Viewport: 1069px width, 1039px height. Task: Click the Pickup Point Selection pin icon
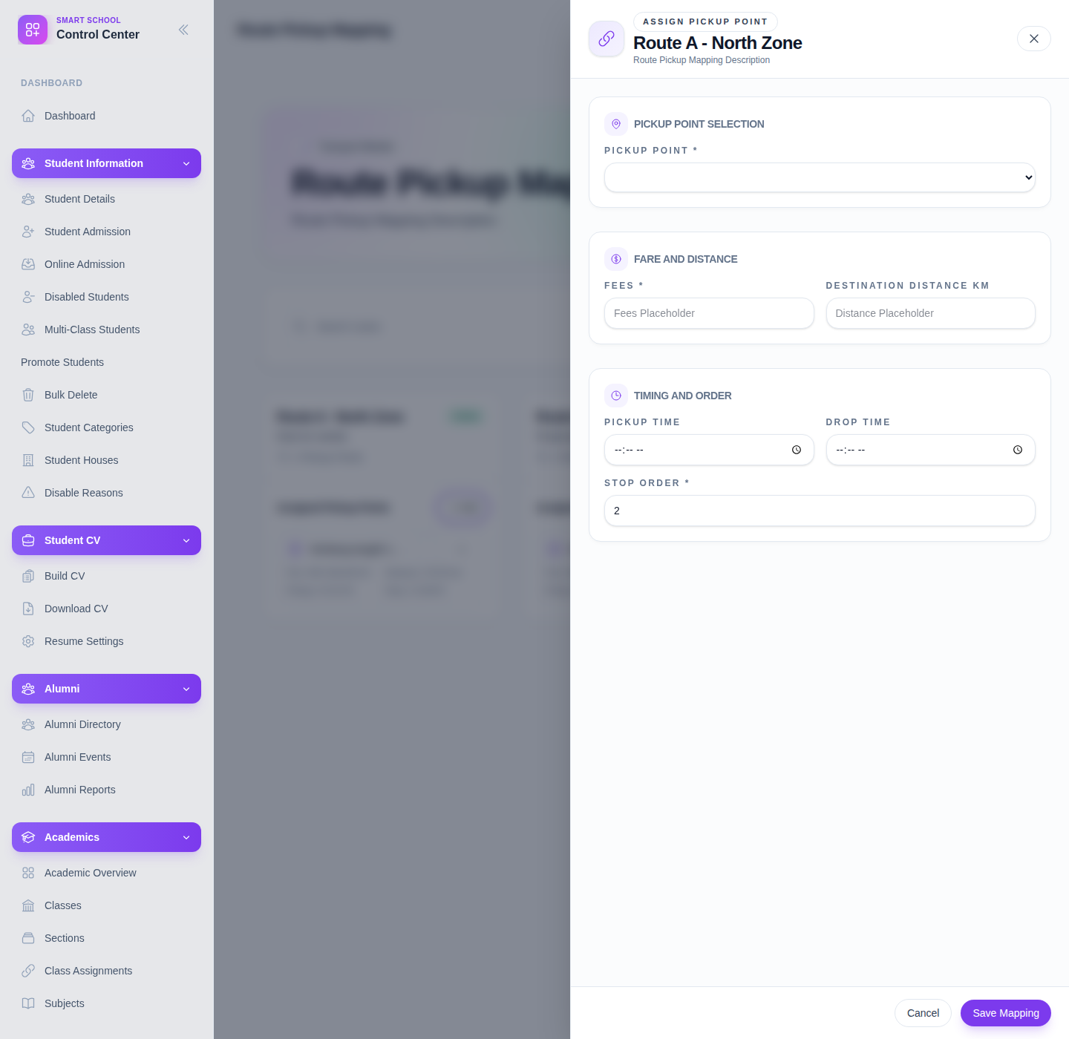(616, 124)
